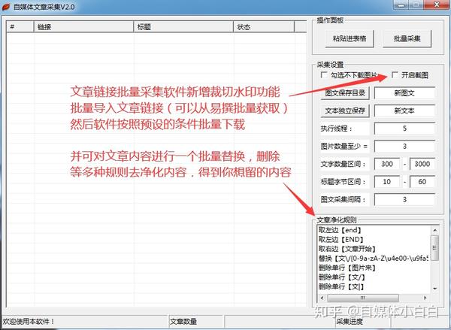Image resolution: width=451 pixels, height=330 pixels.
Task: Close the 自媒体文章采集 window
Action: (437, 5)
